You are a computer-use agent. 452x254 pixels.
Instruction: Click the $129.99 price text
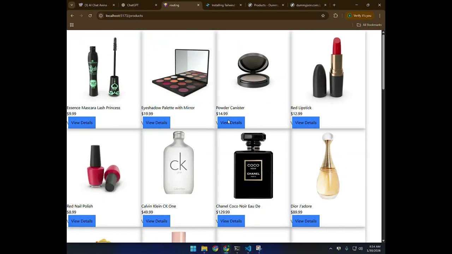click(223, 212)
